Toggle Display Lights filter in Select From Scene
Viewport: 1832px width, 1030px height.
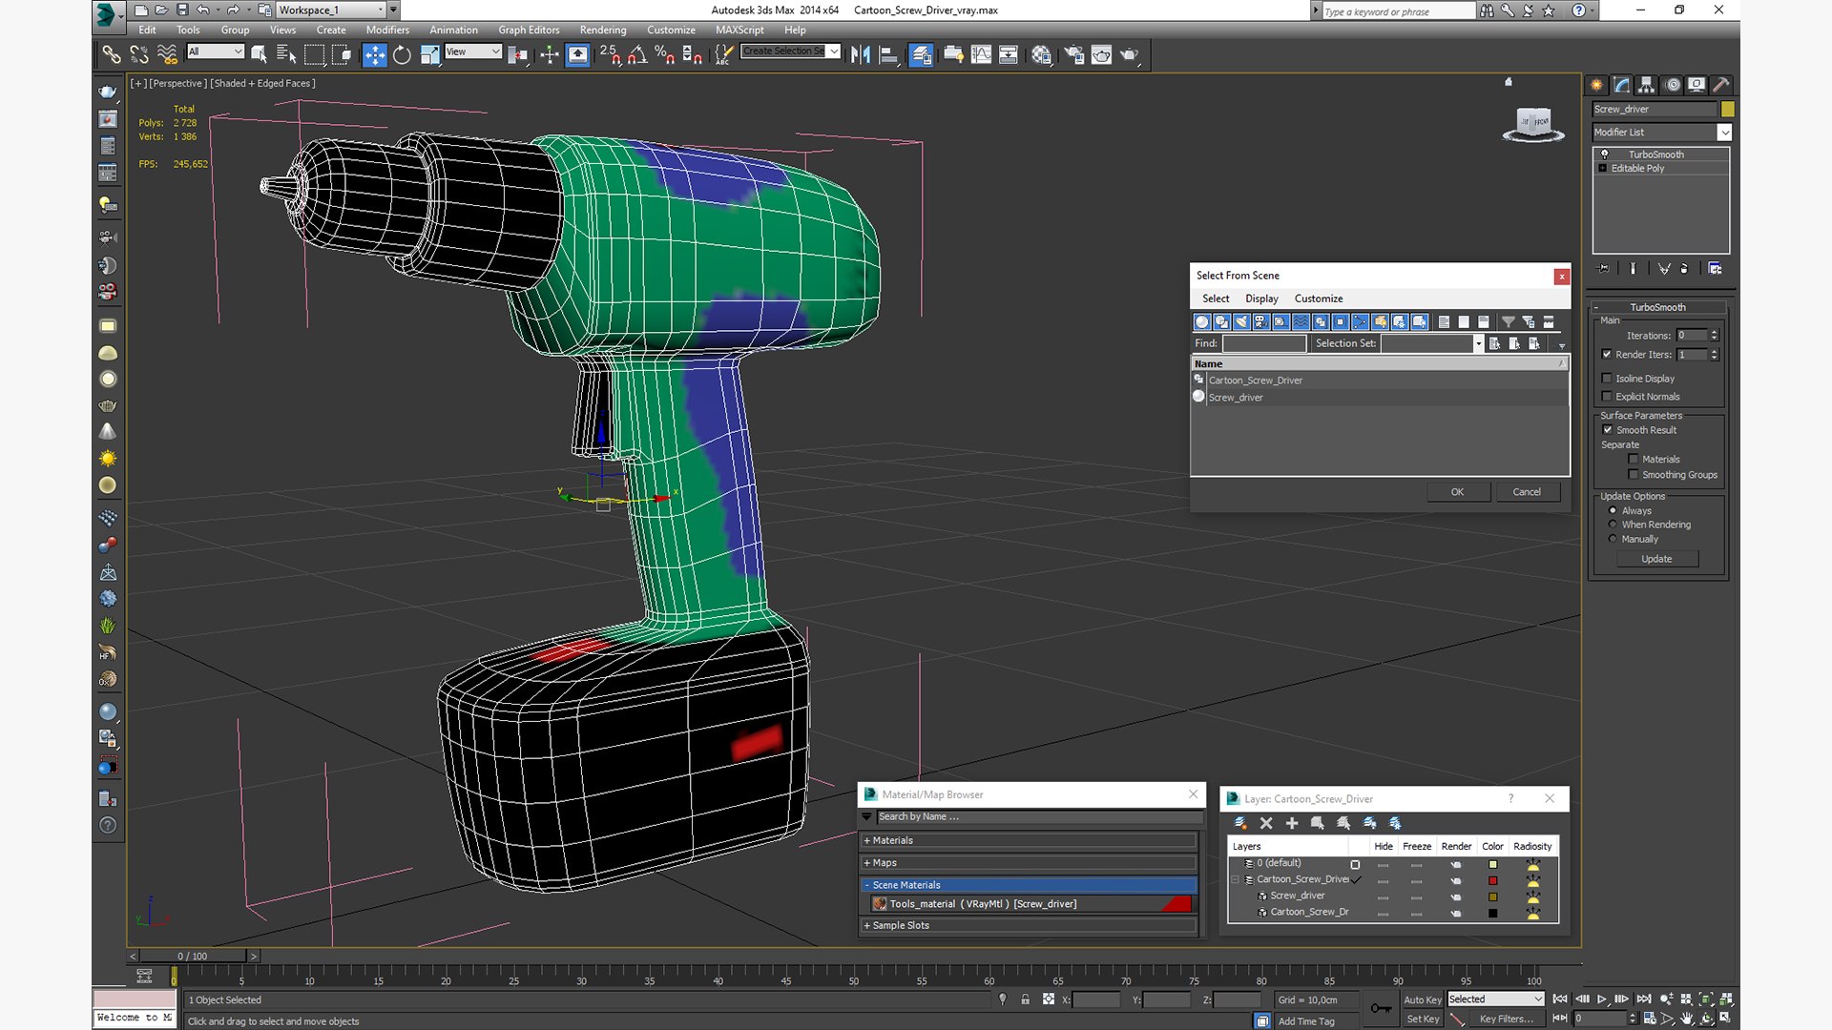1241,321
